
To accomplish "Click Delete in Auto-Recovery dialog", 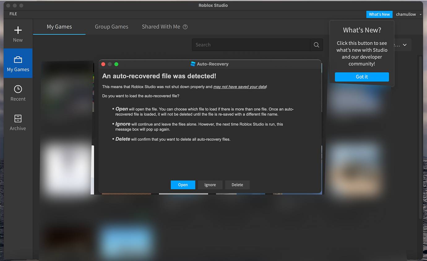I will tap(237, 185).
